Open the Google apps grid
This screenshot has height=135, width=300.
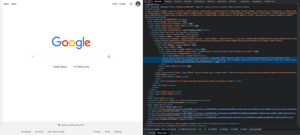tap(131, 4)
